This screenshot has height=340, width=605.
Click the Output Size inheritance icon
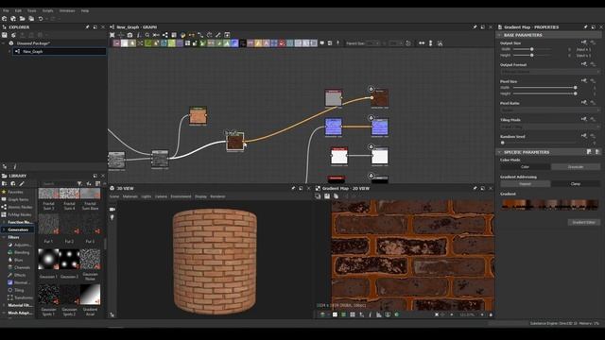point(584,42)
